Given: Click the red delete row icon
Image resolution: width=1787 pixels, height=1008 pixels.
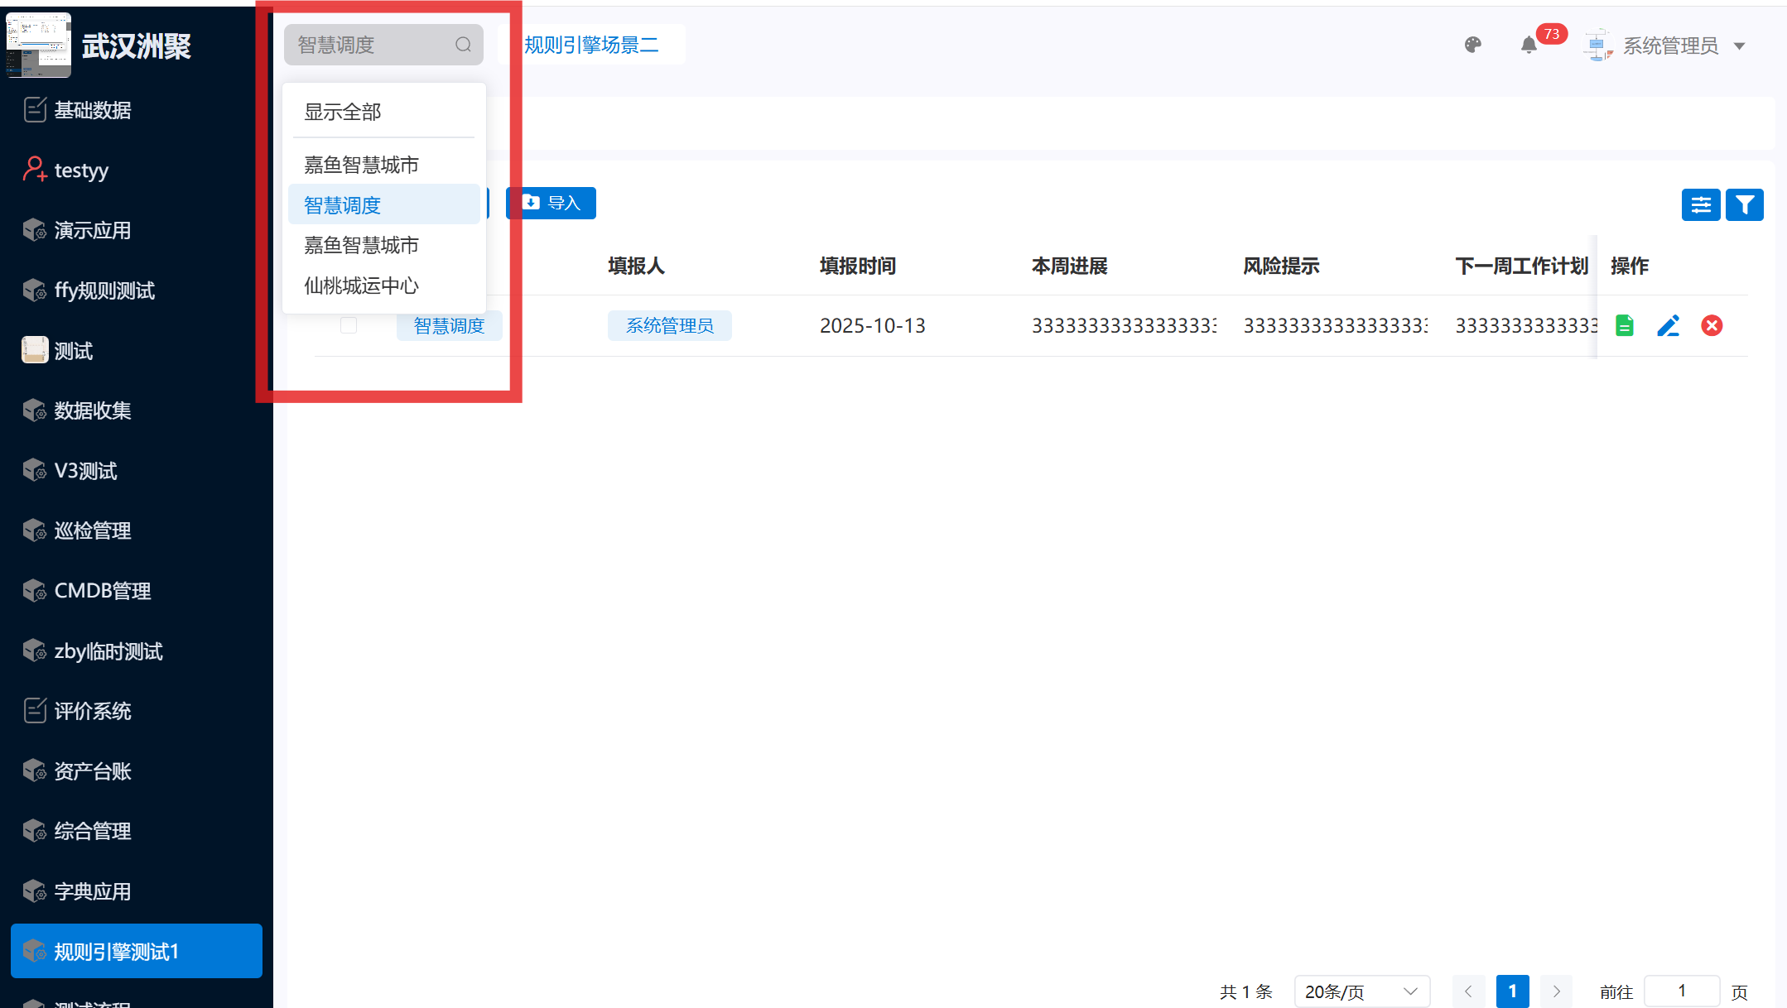Looking at the screenshot, I should pyautogui.click(x=1712, y=325).
